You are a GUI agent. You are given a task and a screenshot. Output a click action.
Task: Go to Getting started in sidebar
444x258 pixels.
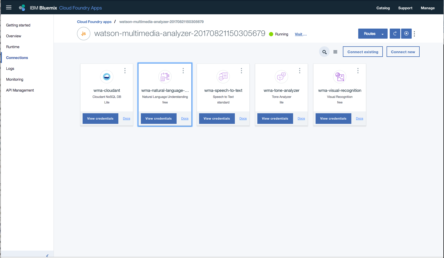[x=18, y=25]
